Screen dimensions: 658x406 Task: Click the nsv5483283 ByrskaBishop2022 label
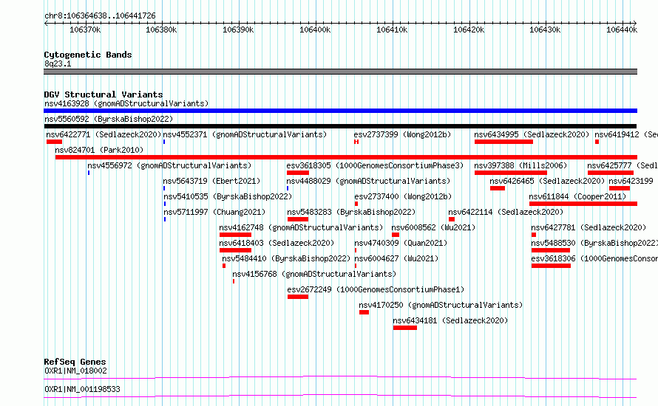coord(351,212)
